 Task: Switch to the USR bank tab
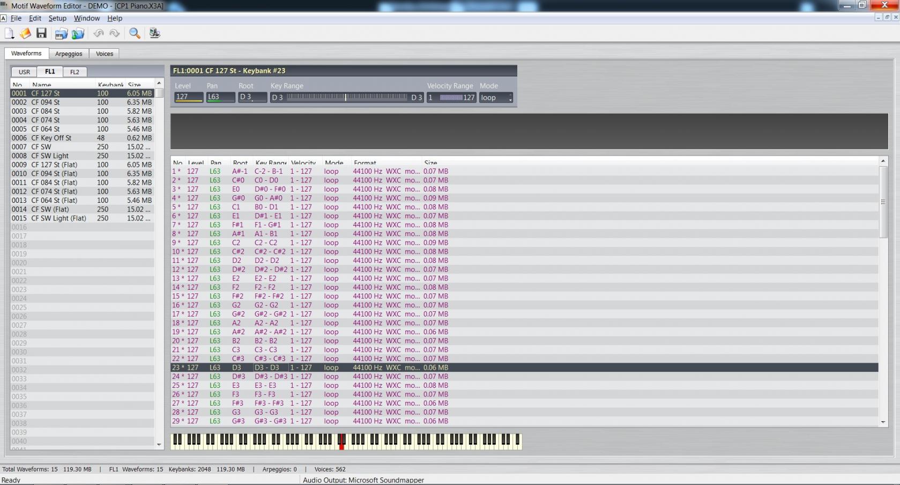24,72
